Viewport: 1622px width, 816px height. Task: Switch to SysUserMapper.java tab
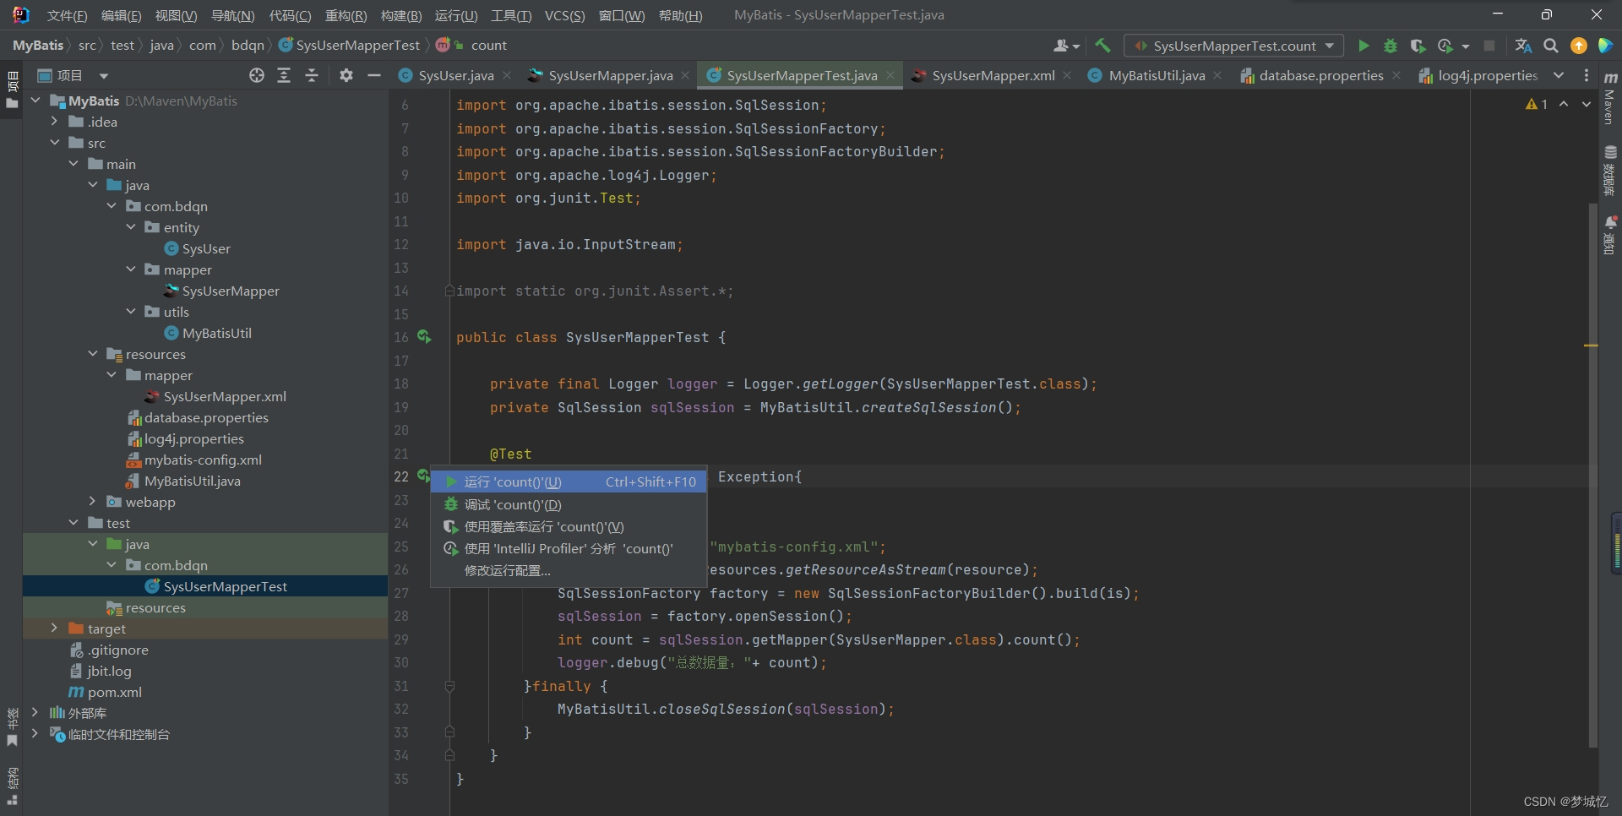pyautogui.click(x=609, y=75)
